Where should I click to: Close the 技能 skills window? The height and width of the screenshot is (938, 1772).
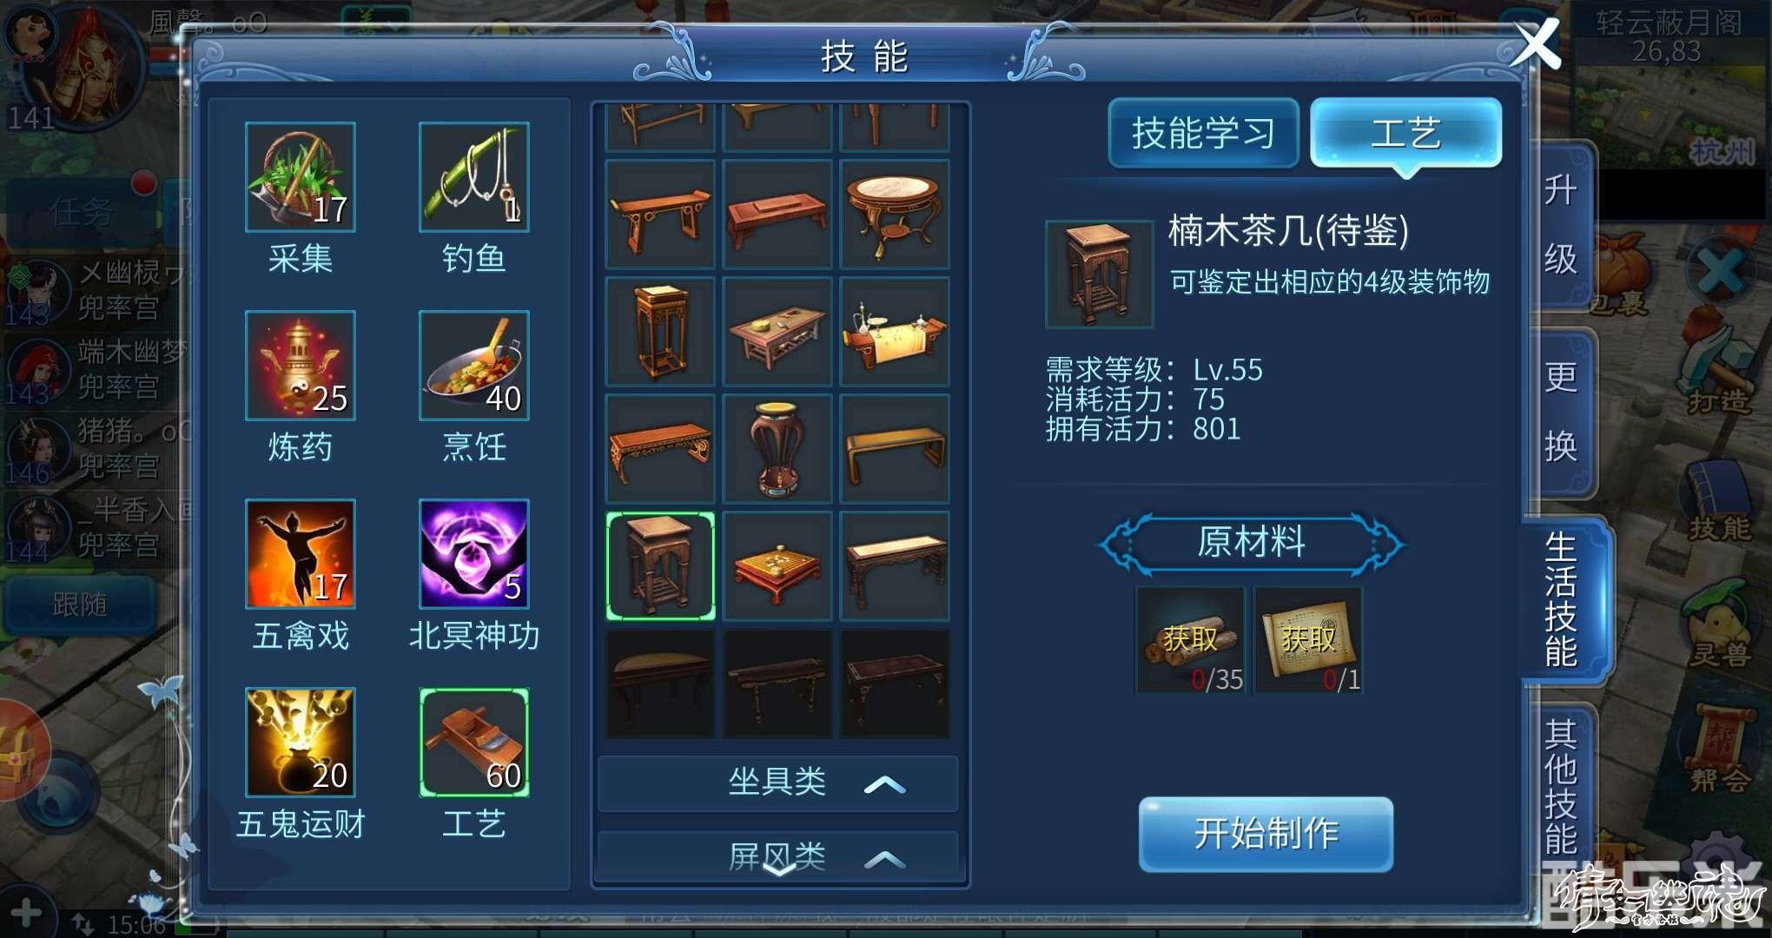[x=1537, y=43]
